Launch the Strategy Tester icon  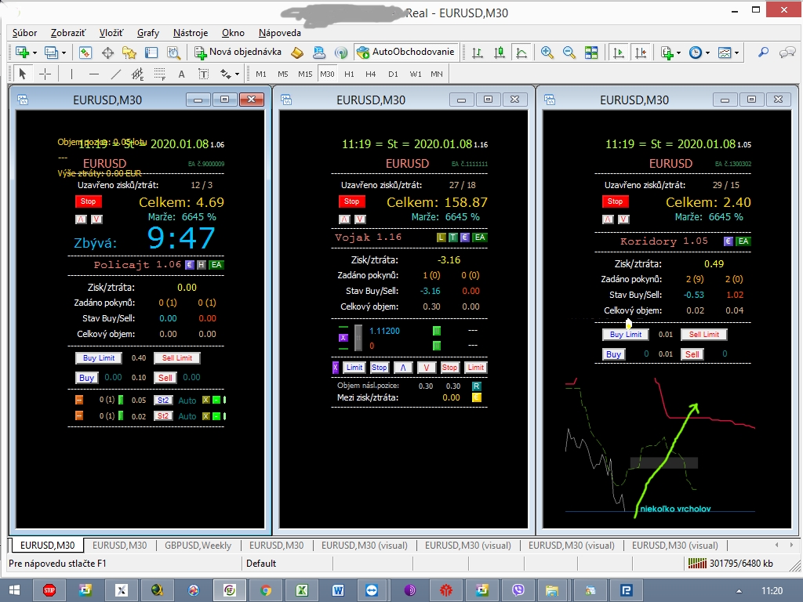point(173,53)
